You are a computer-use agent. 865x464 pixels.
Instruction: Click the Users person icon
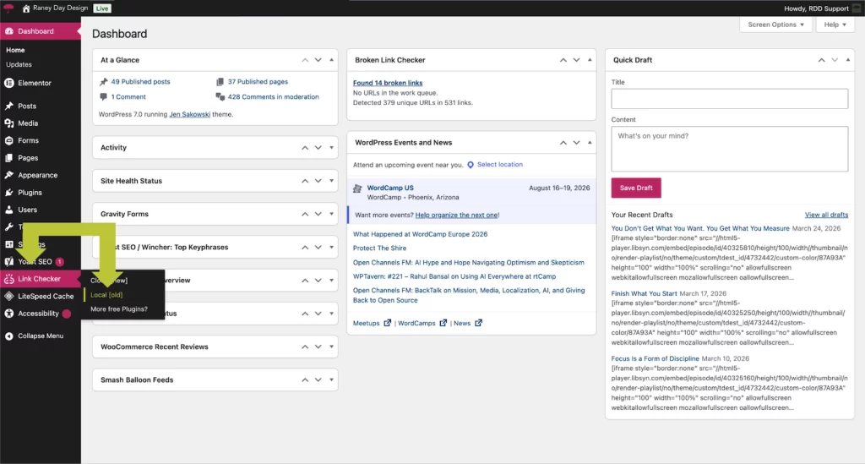tap(8, 210)
